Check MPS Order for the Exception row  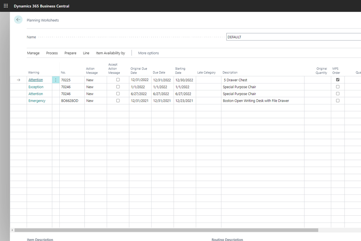337,87
